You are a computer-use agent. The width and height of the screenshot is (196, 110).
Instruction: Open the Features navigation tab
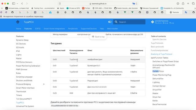(28, 28)
